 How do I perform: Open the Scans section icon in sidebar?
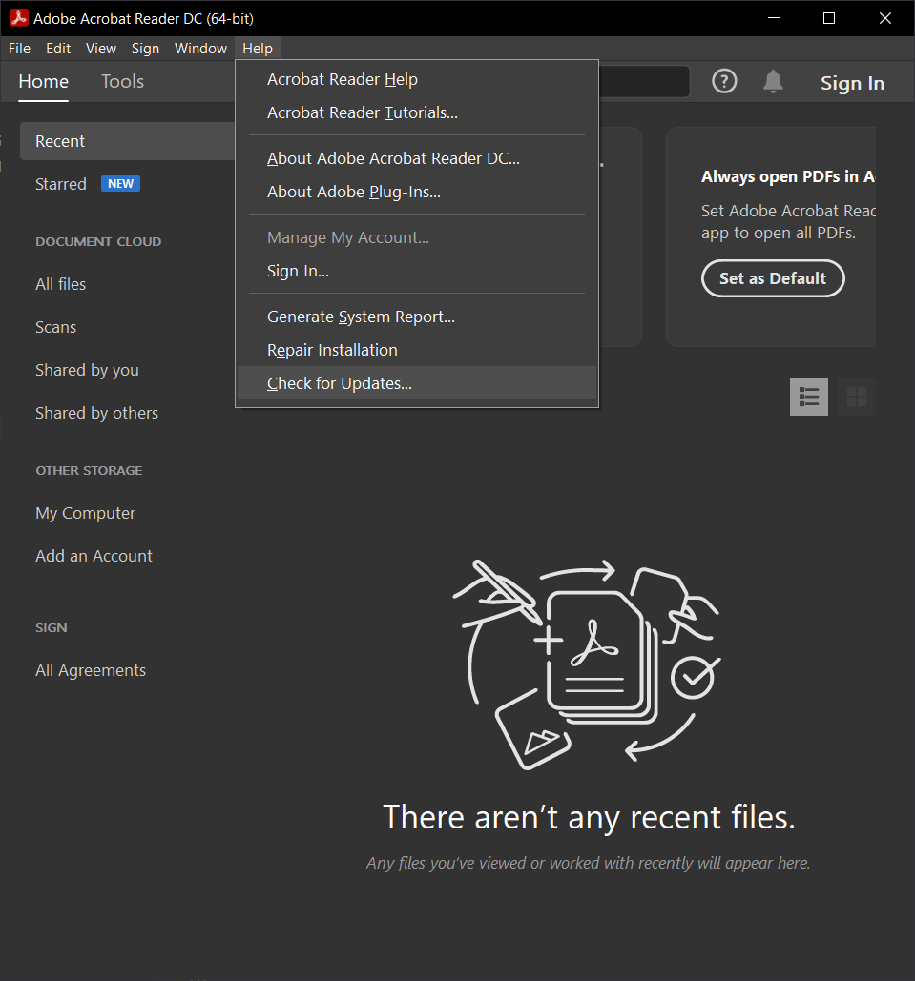click(x=55, y=326)
